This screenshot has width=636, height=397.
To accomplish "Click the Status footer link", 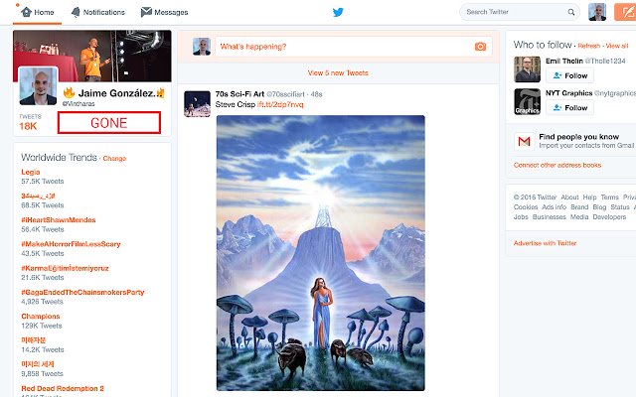I will tap(620, 207).
